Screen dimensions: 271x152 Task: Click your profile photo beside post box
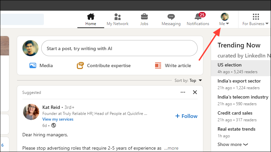coord(30,48)
